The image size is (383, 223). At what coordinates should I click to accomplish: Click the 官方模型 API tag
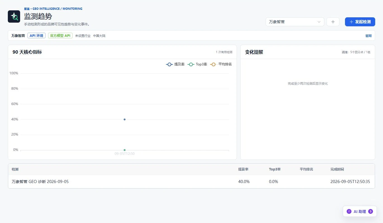click(x=60, y=35)
